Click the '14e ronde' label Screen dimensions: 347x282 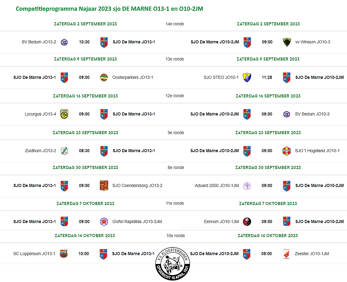pyautogui.click(x=175, y=24)
